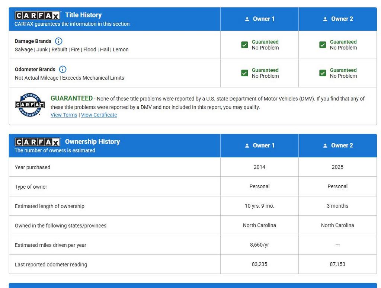Open the View Certificate link
This screenshot has height=288, width=381.
coord(99,115)
